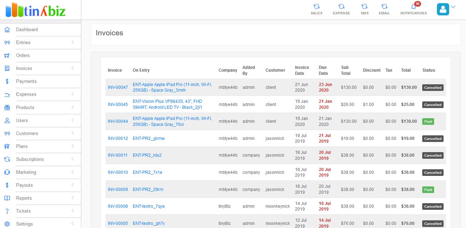This screenshot has width=466, height=228.
Task: Click the tinyBiz logo
Action: point(35,10)
